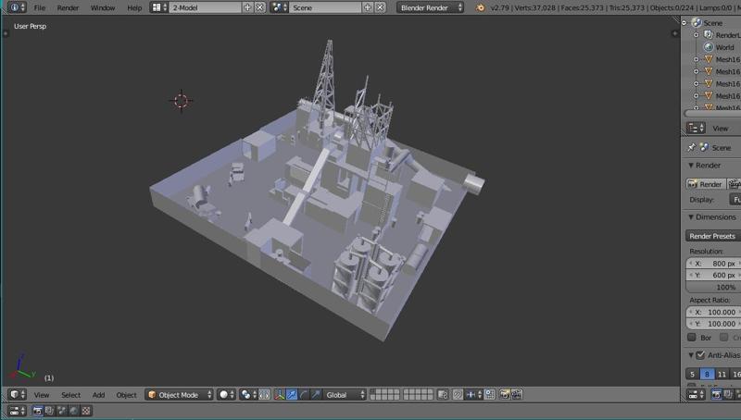Open the File menu

[40, 7]
